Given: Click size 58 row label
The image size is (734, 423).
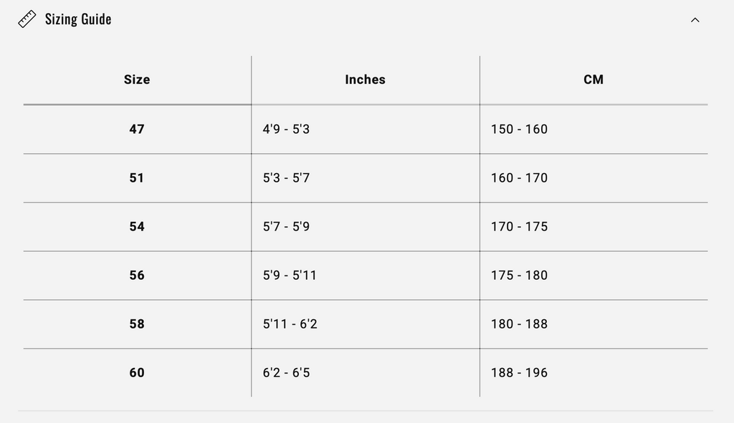Looking at the screenshot, I should pos(137,324).
